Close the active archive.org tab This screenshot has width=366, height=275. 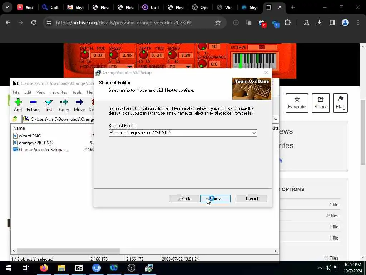280,7
